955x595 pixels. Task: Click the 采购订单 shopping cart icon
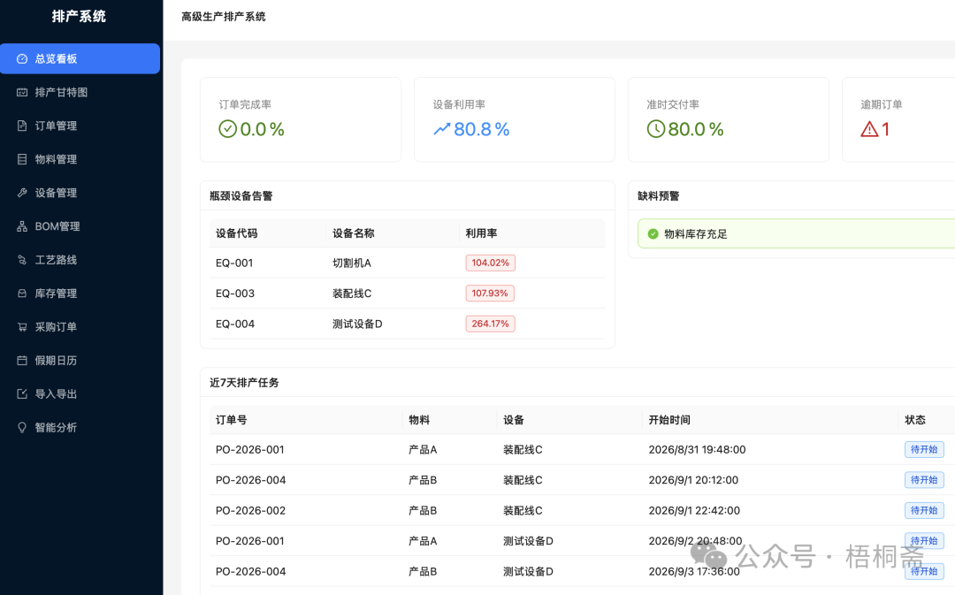(x=22, y=327)
